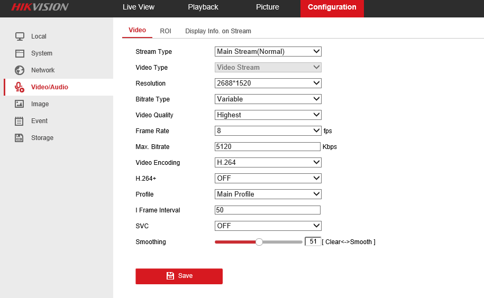
Task: Click the Storage floppy disk icon
Action: [x=20, y=138]
